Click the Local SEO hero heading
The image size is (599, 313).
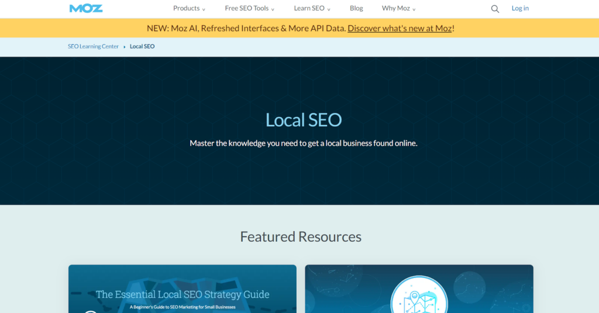304,120
